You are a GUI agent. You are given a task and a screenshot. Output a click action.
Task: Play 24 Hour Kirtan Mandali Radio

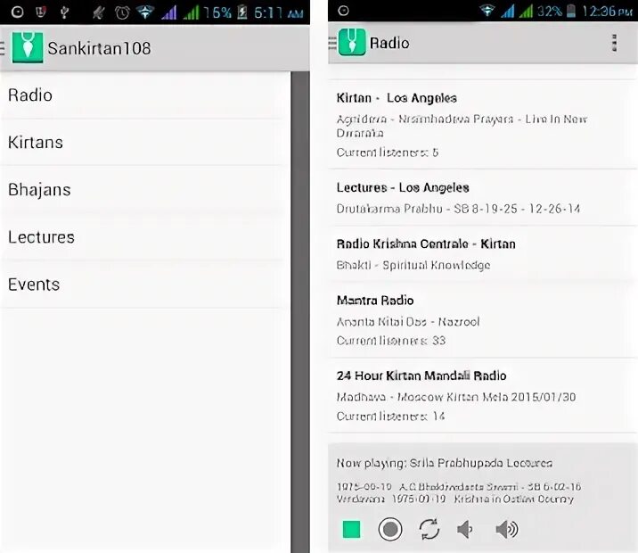483,395
